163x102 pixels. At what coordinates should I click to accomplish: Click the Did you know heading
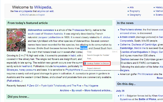pos(18,97)
